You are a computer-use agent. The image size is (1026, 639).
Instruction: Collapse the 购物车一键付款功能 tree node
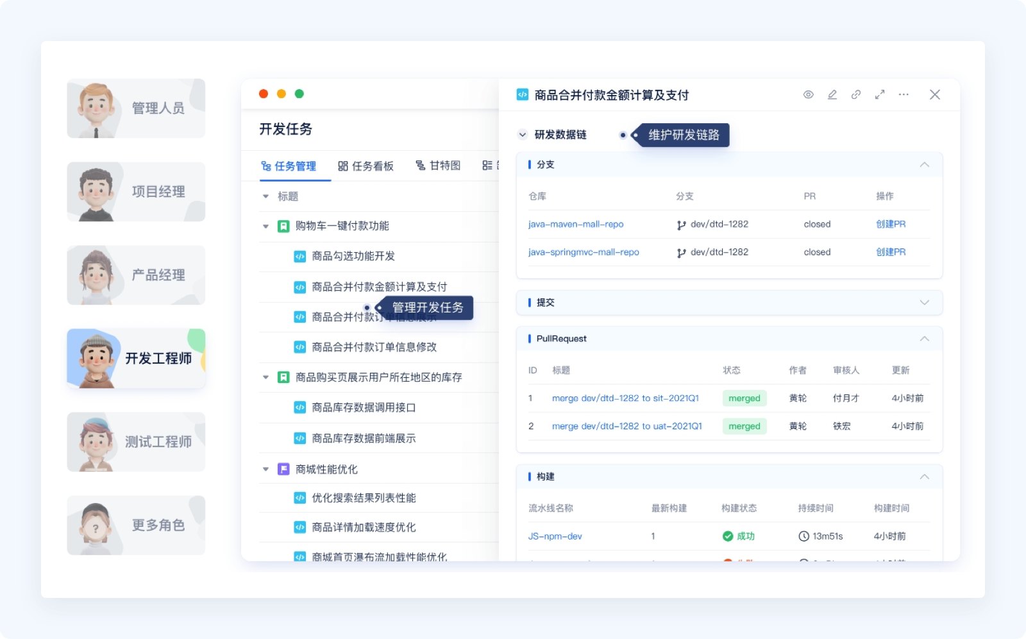[265, 226]
